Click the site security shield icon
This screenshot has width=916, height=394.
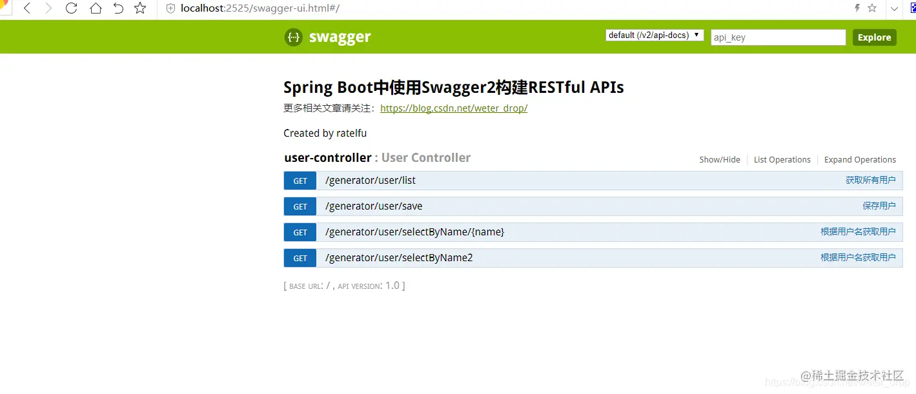171,8
